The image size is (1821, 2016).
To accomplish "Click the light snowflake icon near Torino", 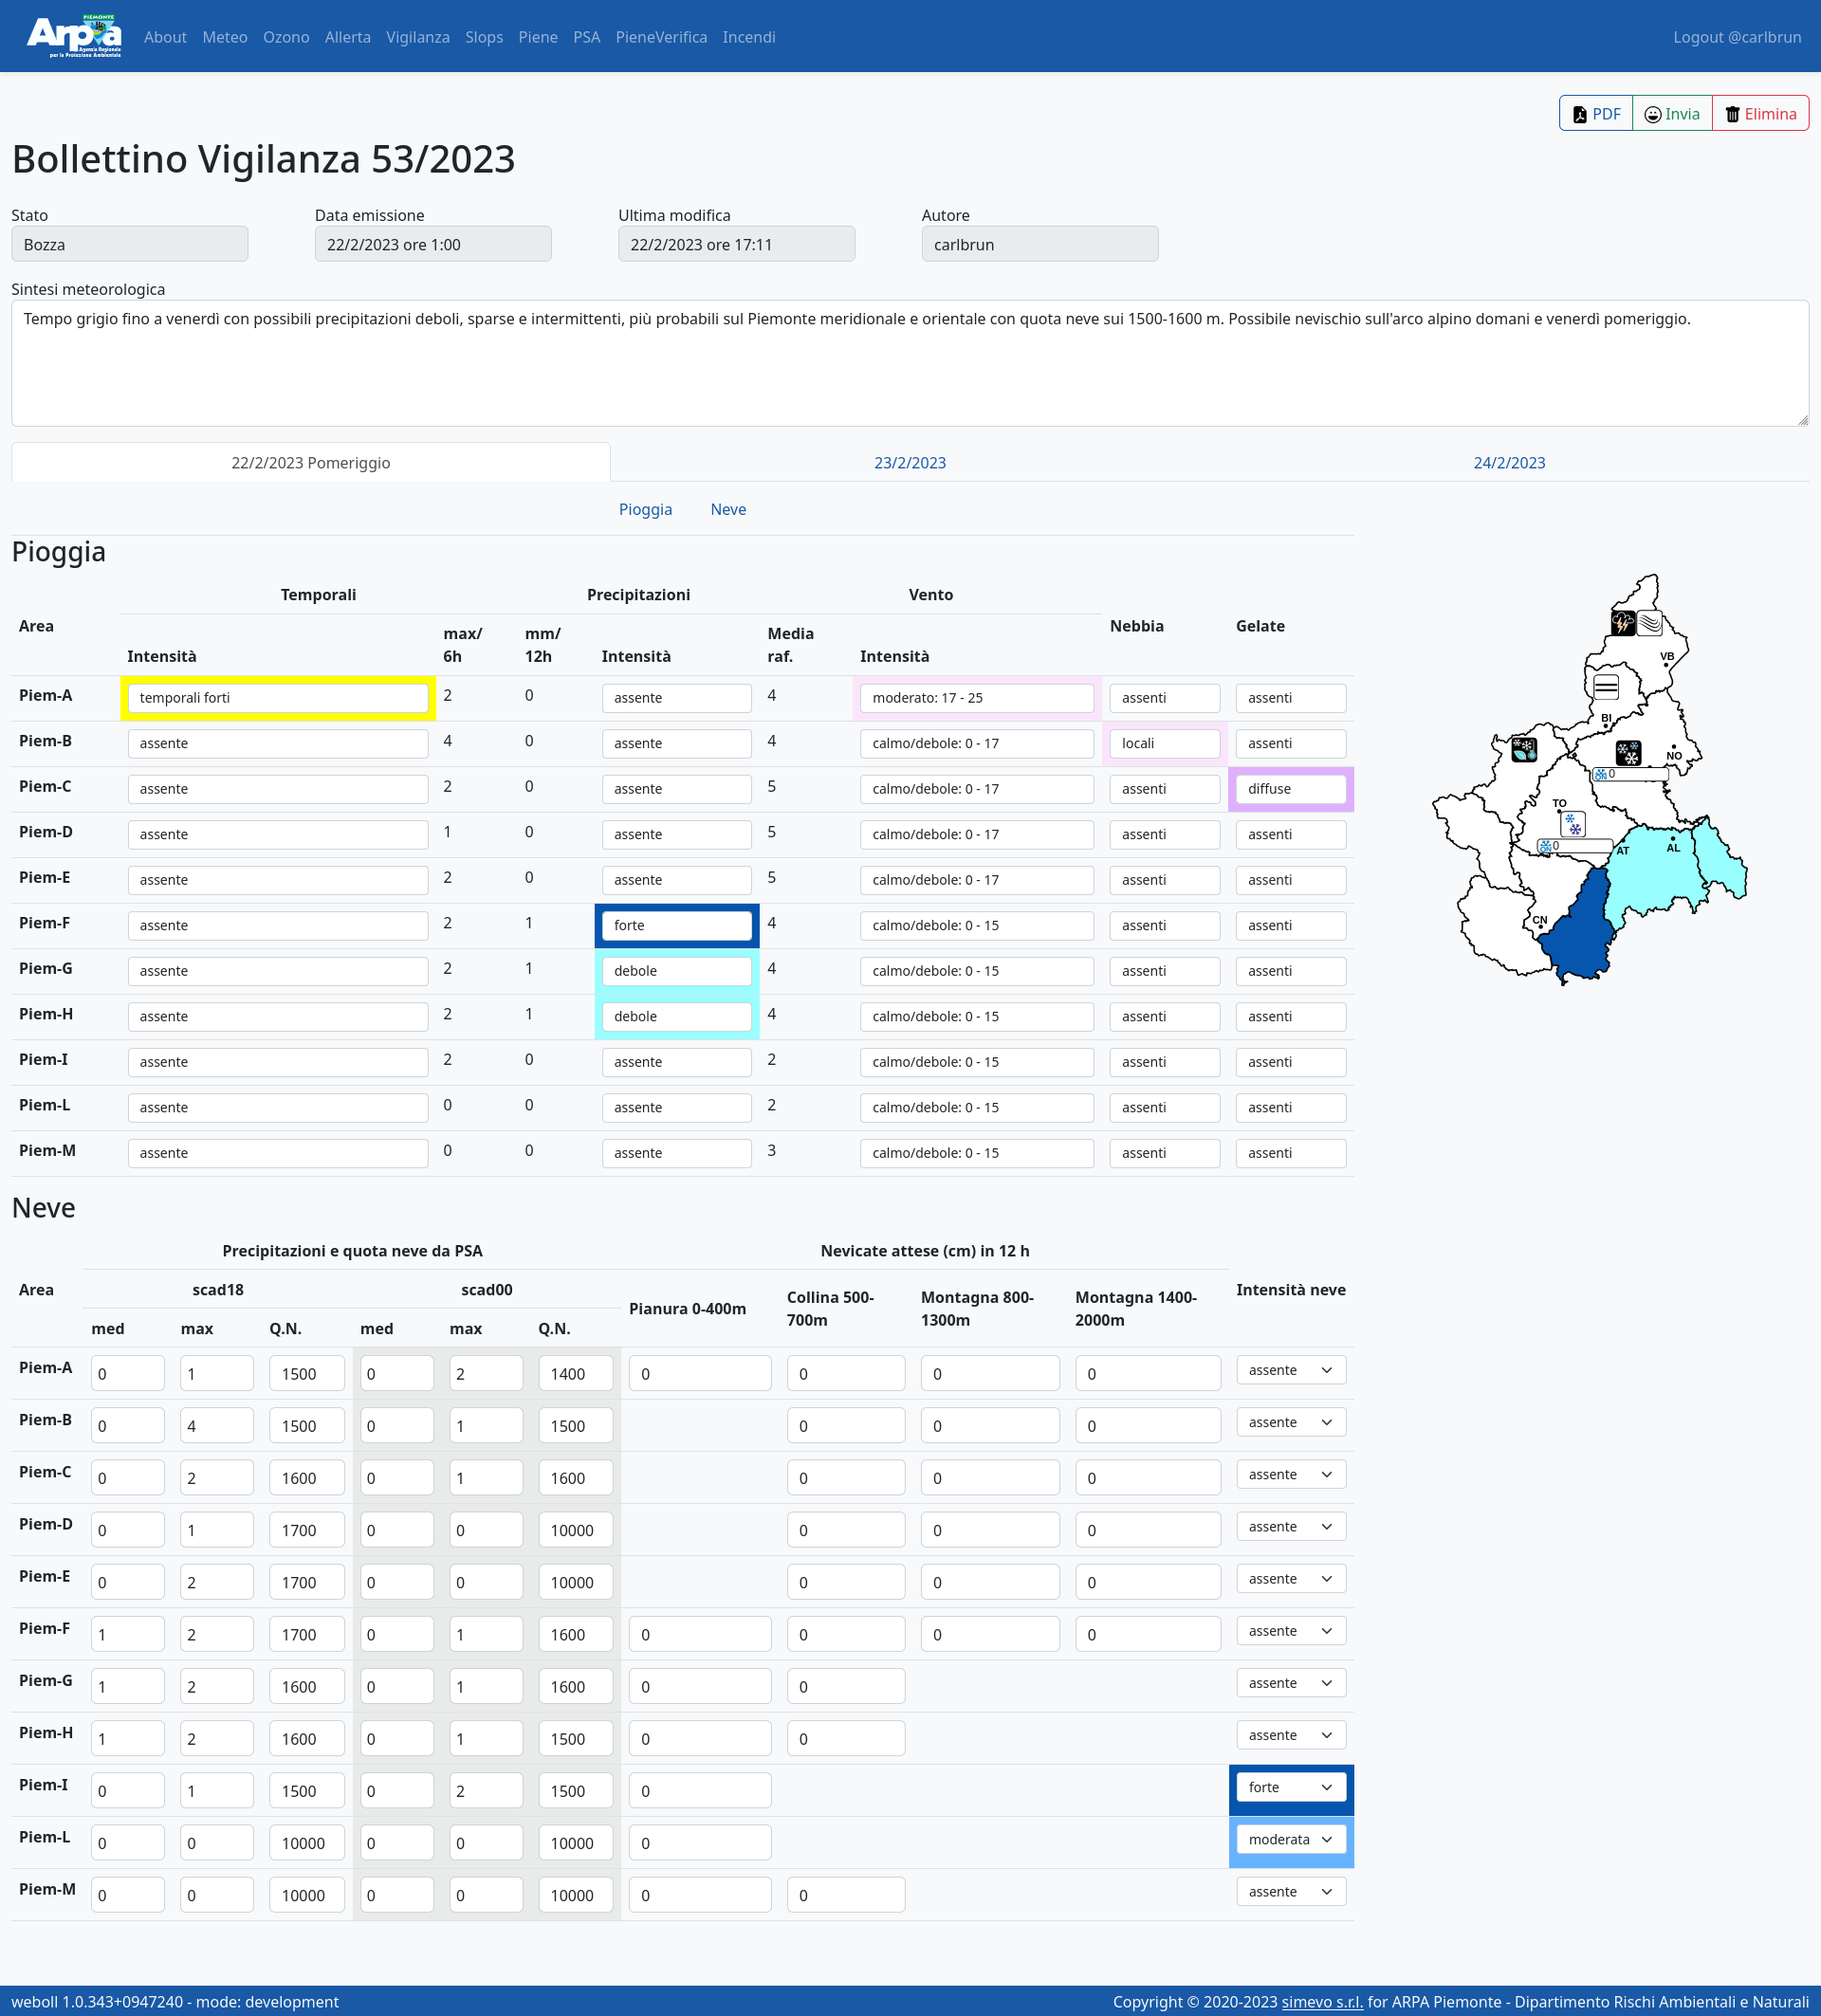I will click(1573, 824).
